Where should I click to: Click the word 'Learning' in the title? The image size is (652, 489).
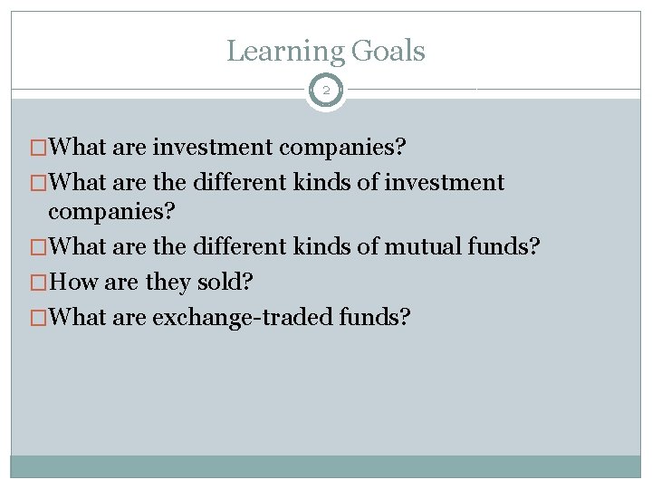(283, 52)
